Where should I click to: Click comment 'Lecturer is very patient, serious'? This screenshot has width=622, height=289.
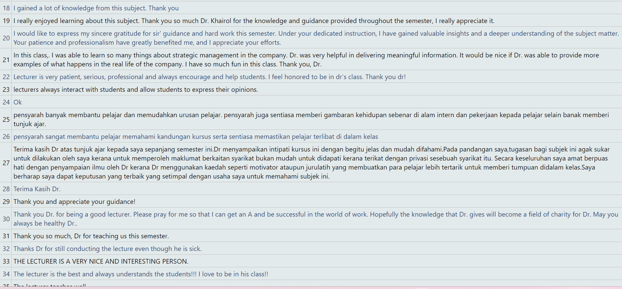pyautogui.click(x=209, y=77)
